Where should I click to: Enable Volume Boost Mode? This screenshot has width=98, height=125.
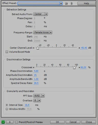pyautogui.click(x=7, y=52)
